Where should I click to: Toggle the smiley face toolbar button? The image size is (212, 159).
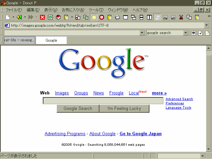click(x=94, y=17)
